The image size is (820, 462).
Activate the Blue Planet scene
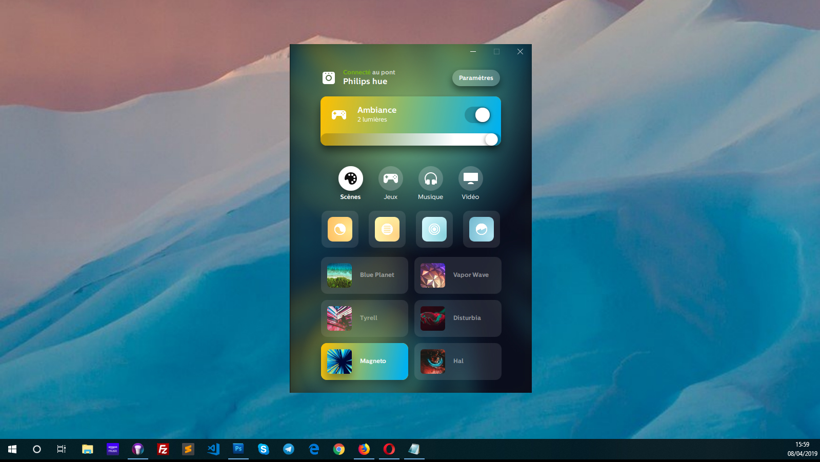click(x=365, y=275)
